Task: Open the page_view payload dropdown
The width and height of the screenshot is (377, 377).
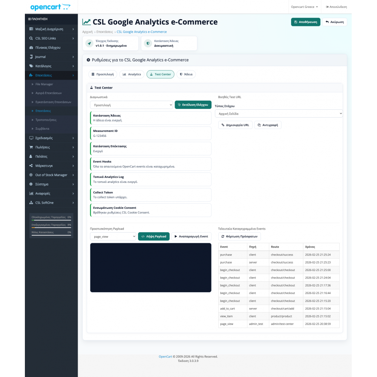Action: coord(113,236)
